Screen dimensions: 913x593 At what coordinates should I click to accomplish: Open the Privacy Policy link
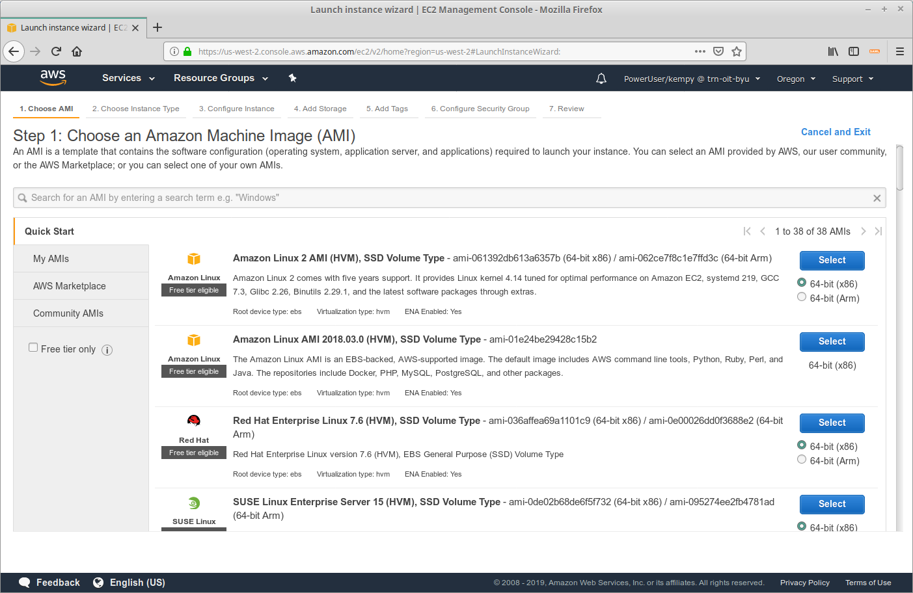[x=805, y=583]
